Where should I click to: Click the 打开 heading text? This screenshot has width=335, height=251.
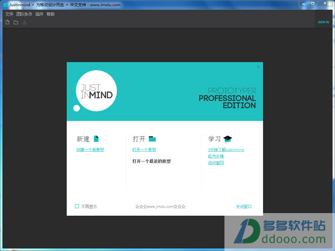139,139
